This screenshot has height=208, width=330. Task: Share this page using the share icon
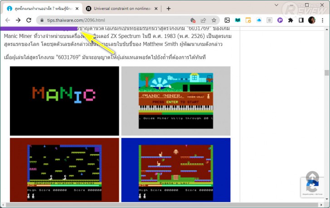pyautogui.click(x=203, y=20)
